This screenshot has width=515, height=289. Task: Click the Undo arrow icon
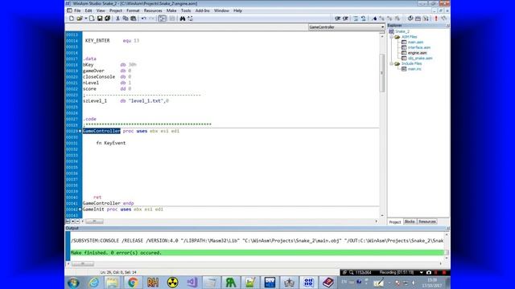click(x=144, y=18)
